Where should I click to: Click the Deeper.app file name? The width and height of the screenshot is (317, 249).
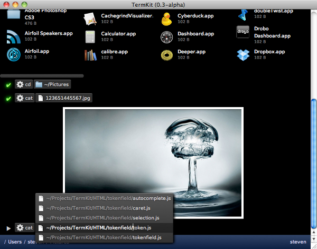point(191,52)
